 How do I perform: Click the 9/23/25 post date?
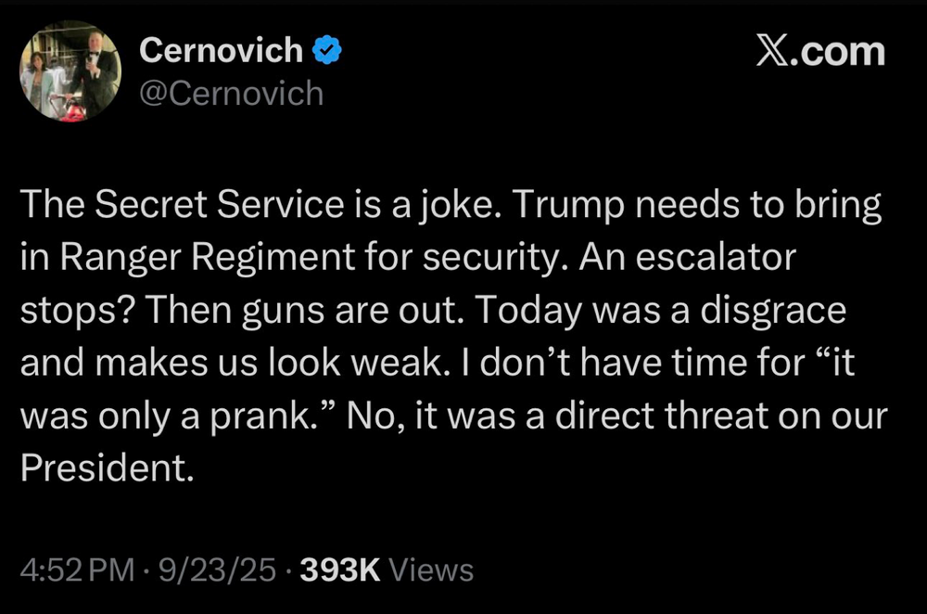[215, 569]
